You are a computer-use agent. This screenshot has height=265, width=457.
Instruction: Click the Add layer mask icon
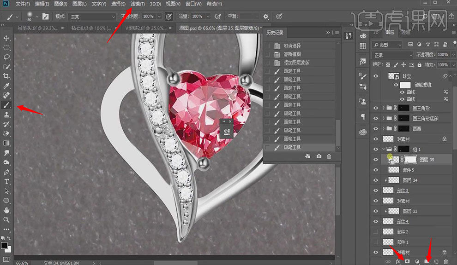408,261
